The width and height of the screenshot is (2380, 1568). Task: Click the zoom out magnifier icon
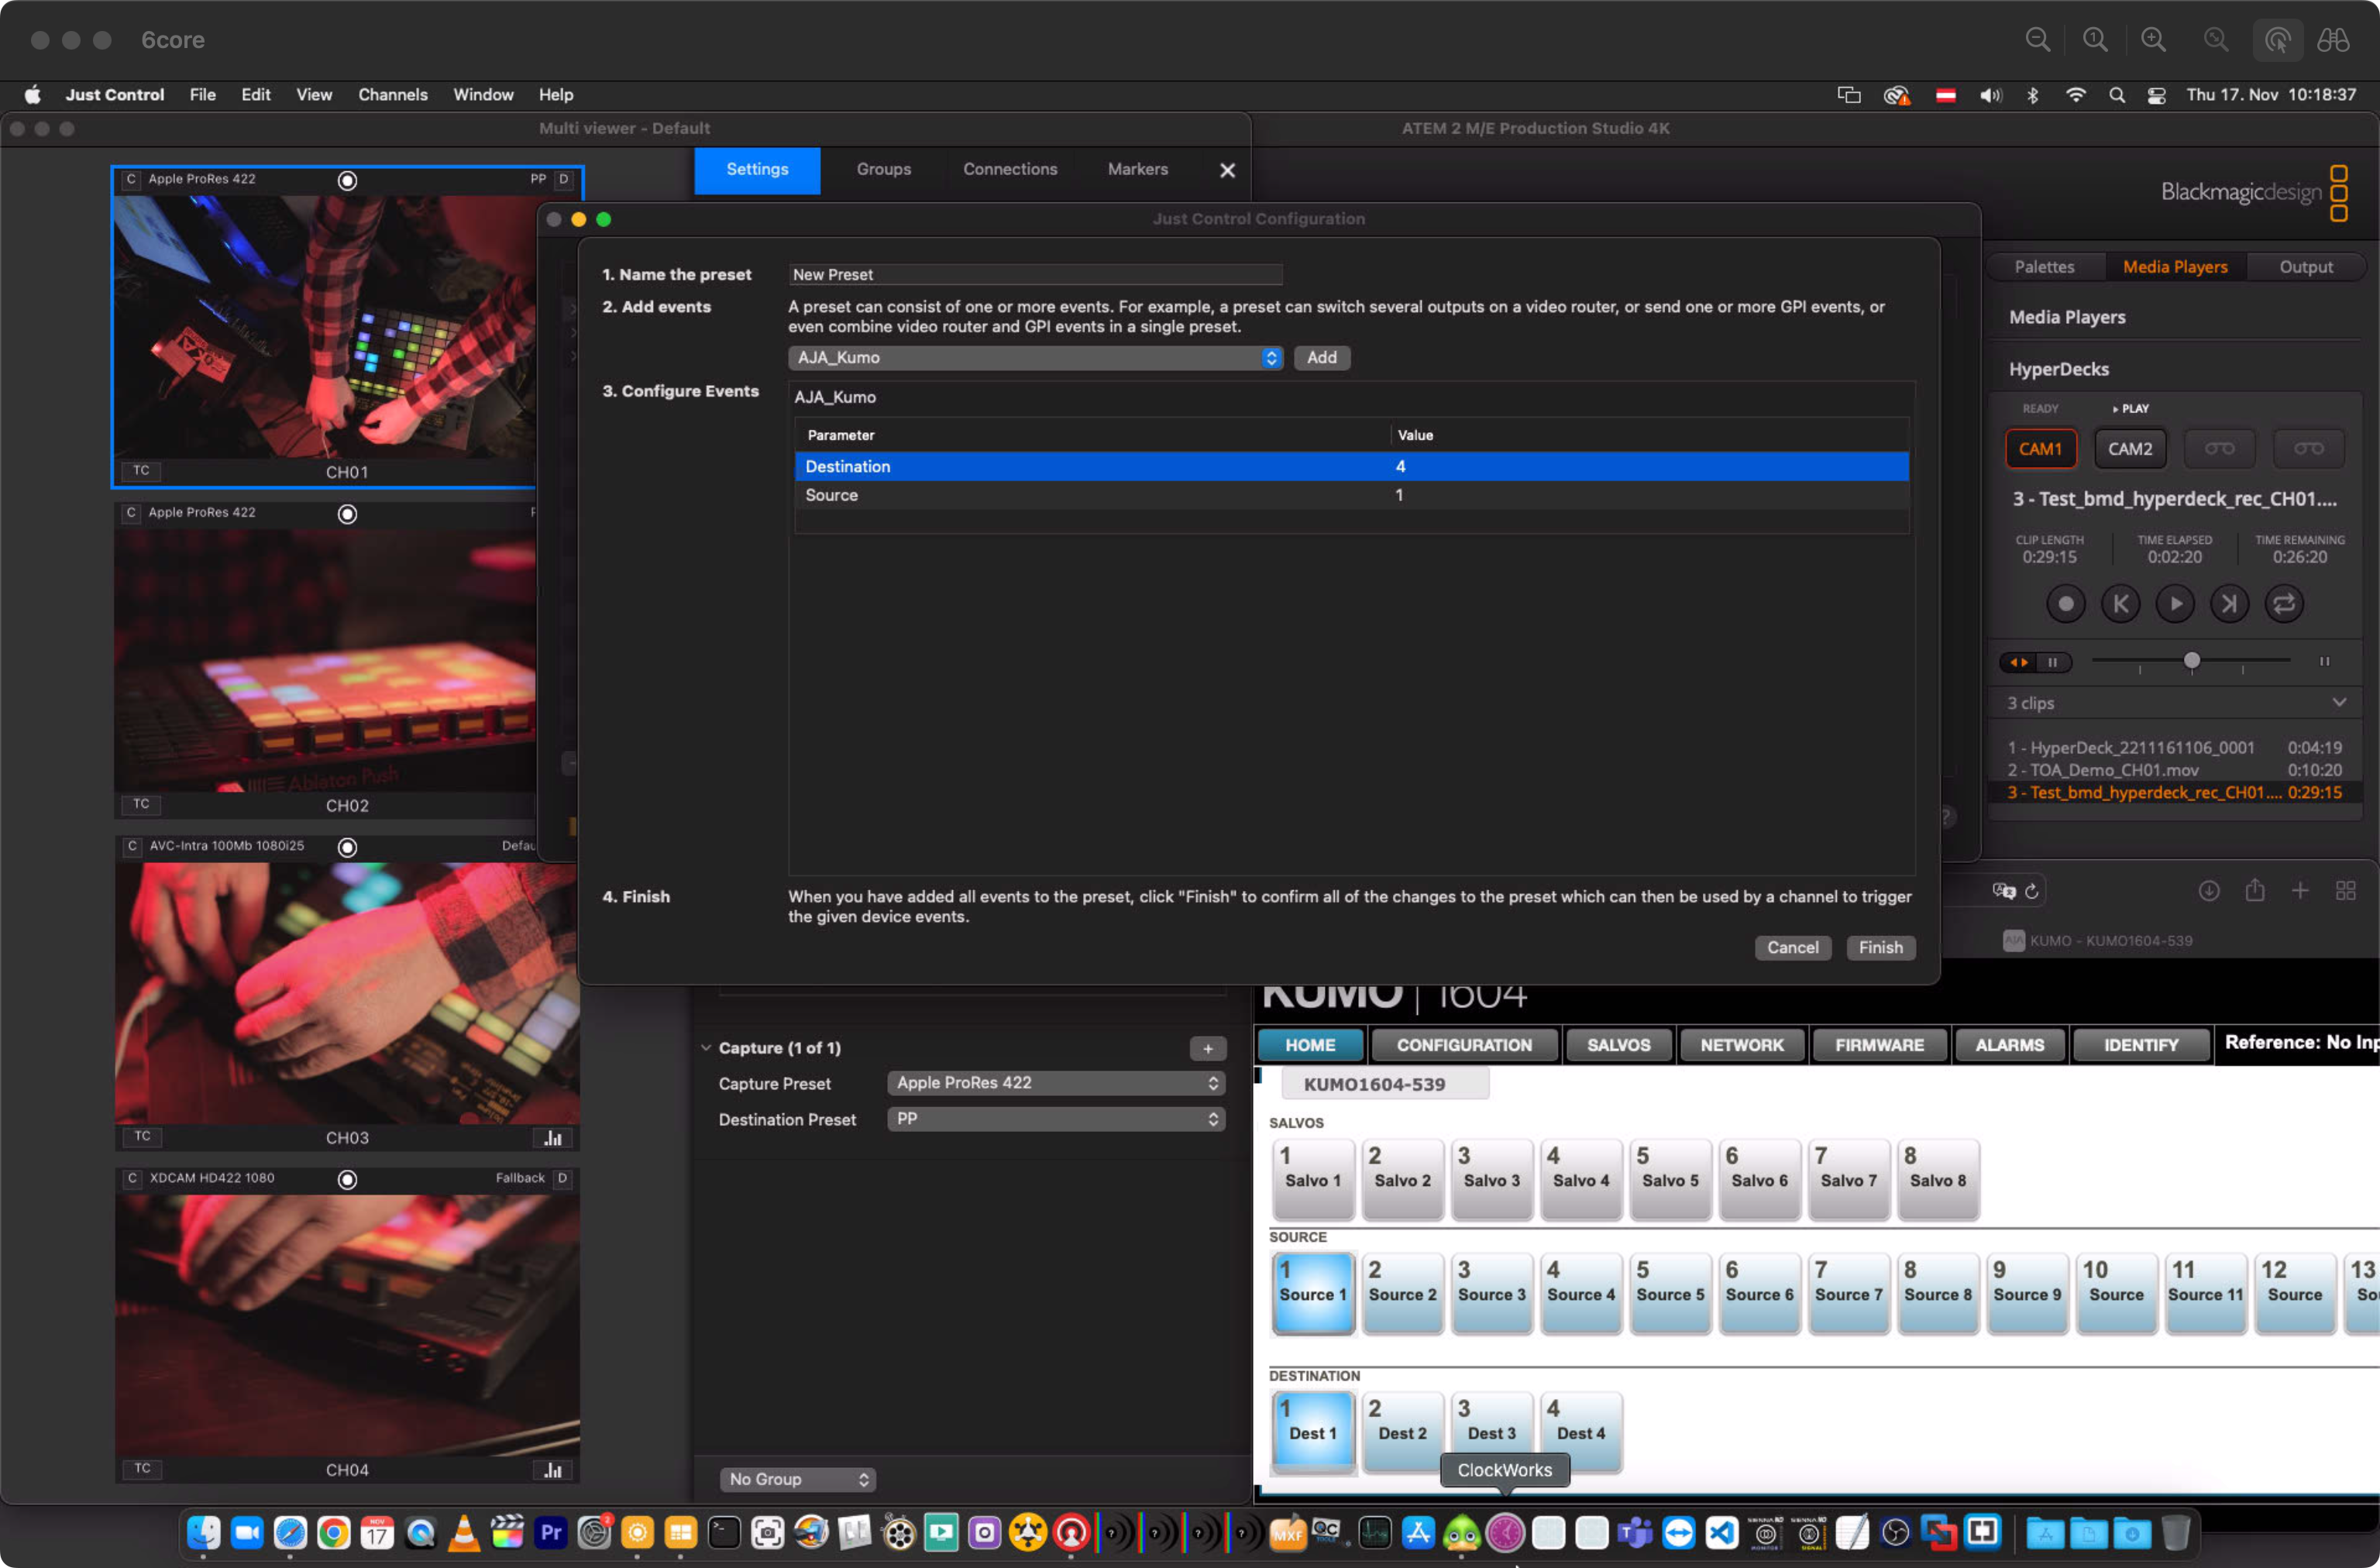point(2037,40)
